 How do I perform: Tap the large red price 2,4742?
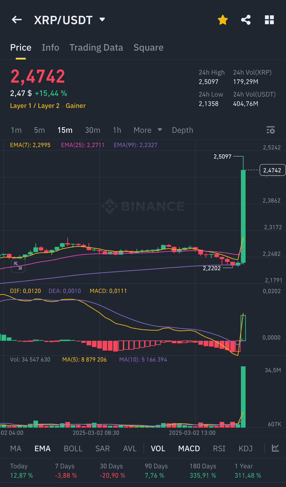click(x=38, y=76)
